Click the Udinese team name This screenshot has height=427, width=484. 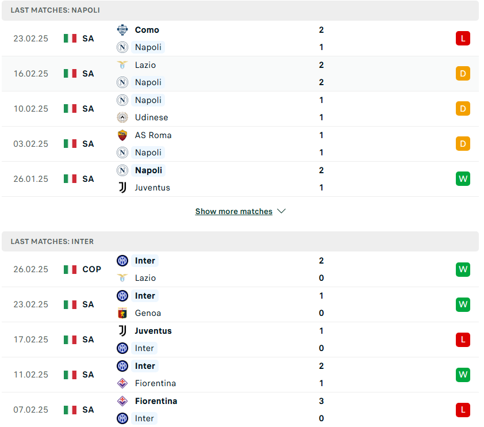151,117
